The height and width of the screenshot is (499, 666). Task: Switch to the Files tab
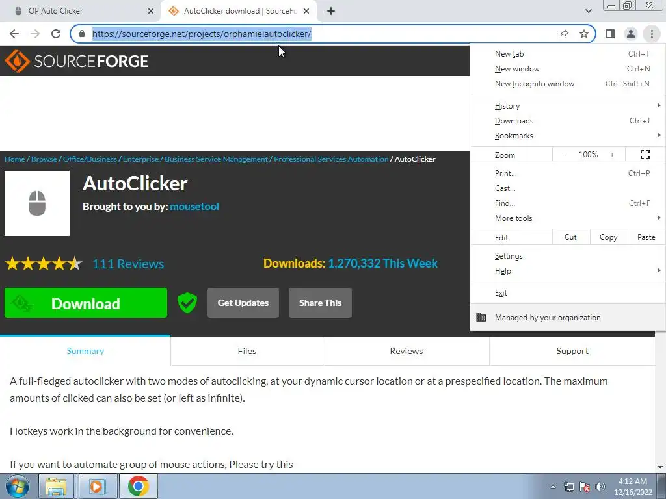246,351
